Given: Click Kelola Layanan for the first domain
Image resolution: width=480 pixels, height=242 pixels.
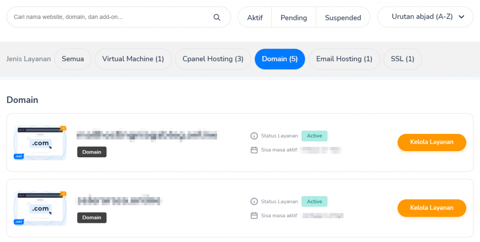Looking at the screenshot, I should 431,142.
